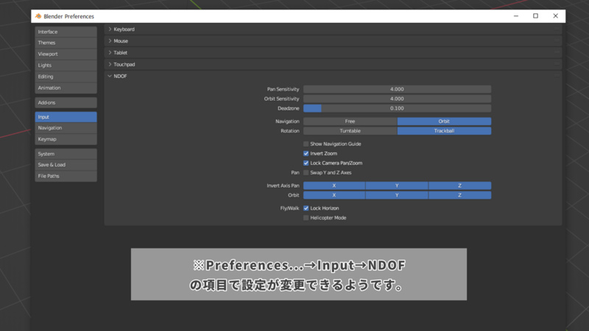The width and height of the screenshot is (589, 331).
Task: Toggle Invert Axis Pan Z button
Action: [x=459, y=186]
